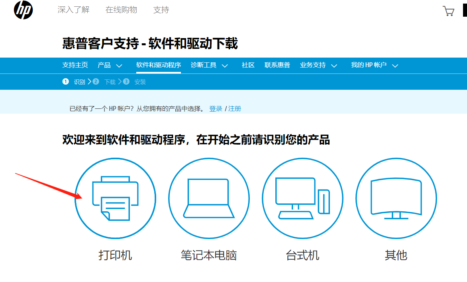
Task: Open the 支持 header menu item
Action: click(161, 10)
